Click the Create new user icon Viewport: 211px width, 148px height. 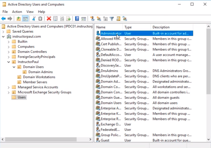tap(92, 19)
